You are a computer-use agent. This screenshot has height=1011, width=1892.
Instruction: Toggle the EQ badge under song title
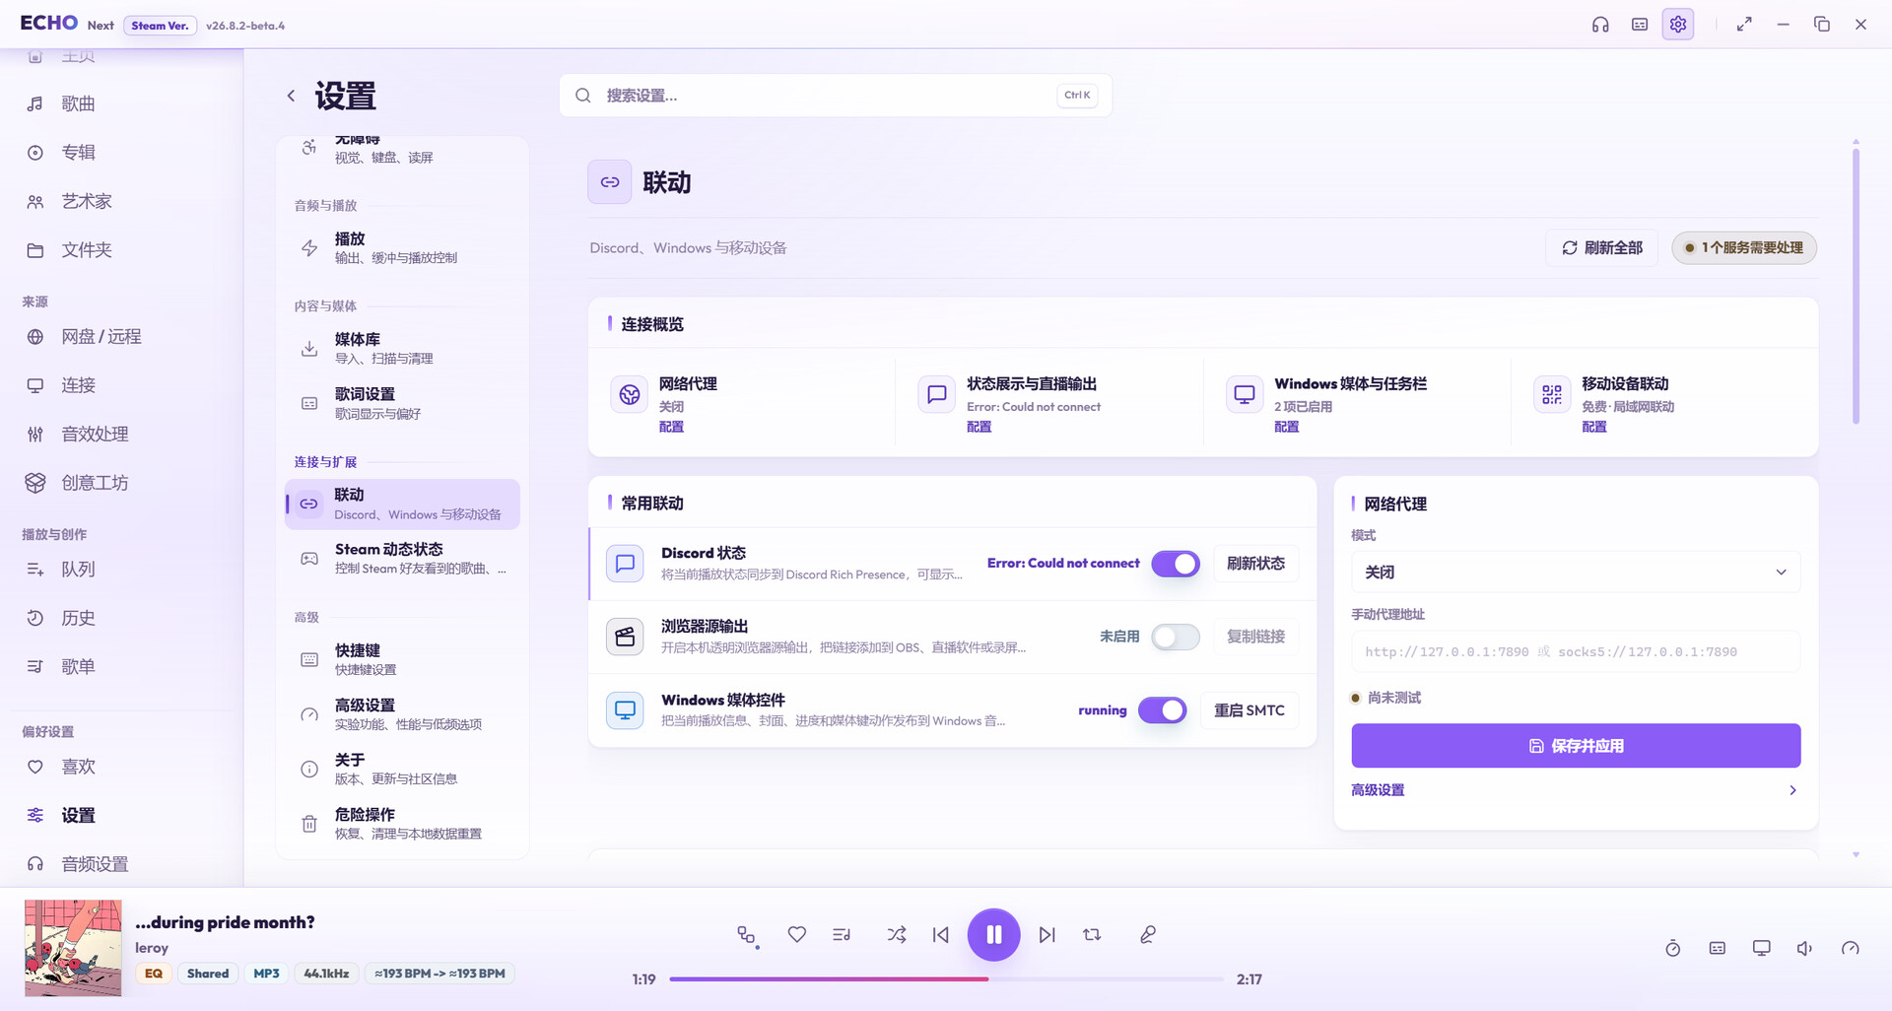click(x=154, y=974)
